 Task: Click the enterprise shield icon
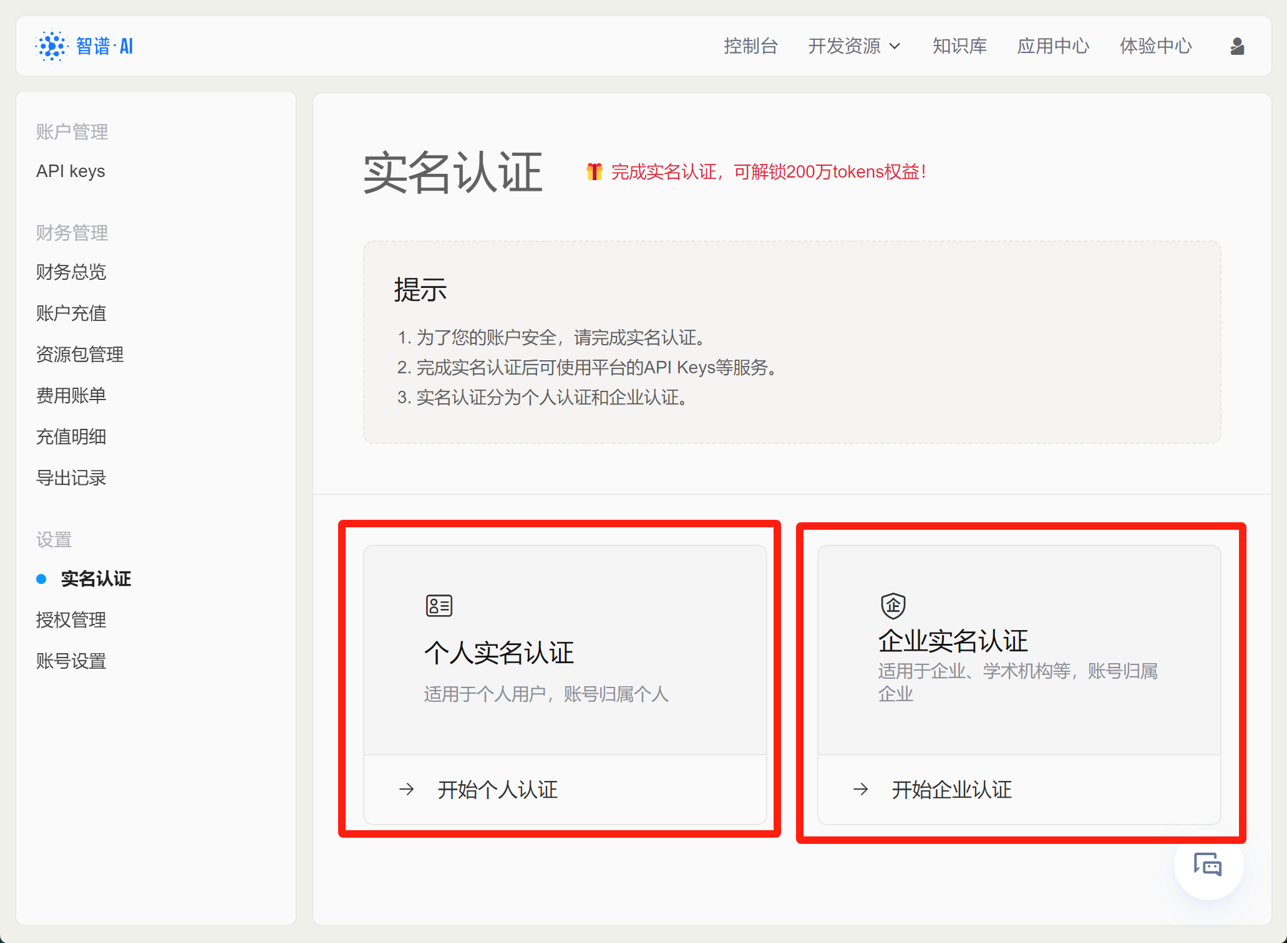tap(893, 605)
